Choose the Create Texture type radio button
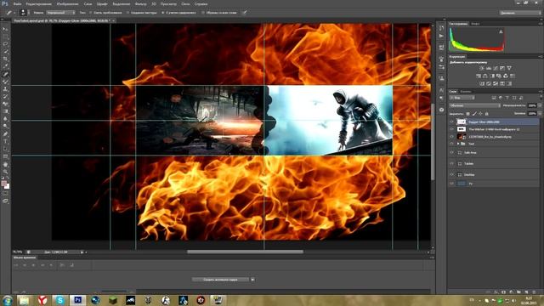Viewport: 544px width, 306px height. (127, 13)
